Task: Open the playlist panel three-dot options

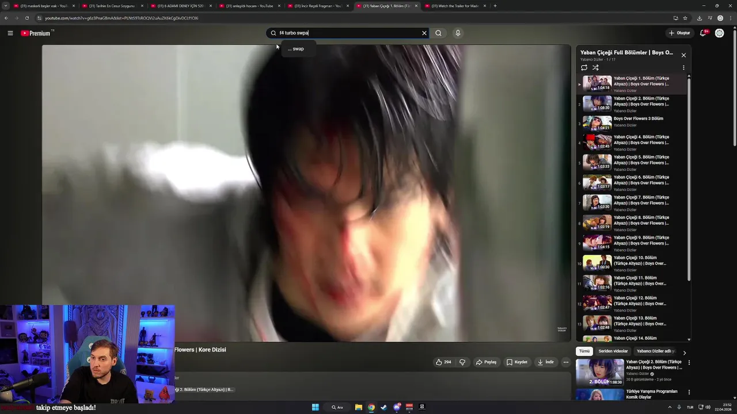Action: [683, 68]
